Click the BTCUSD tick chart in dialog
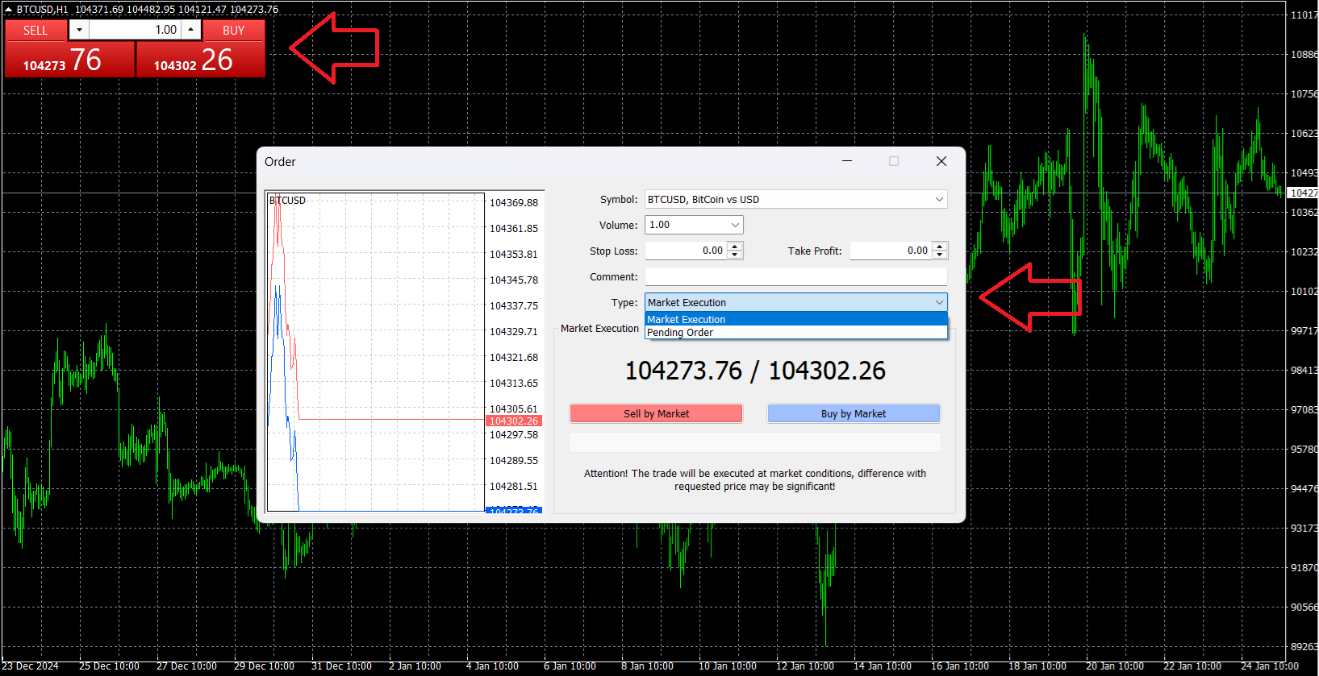 pos(375,351)
